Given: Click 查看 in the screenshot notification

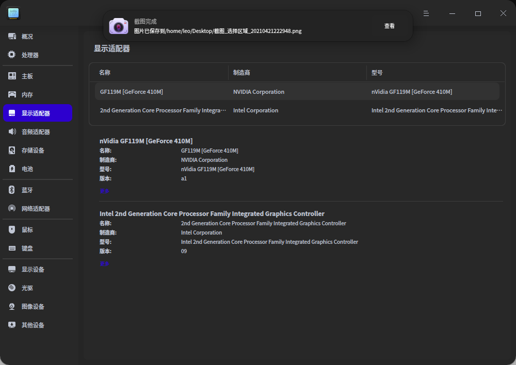Looking at the screenshot, I should (389, 26).
